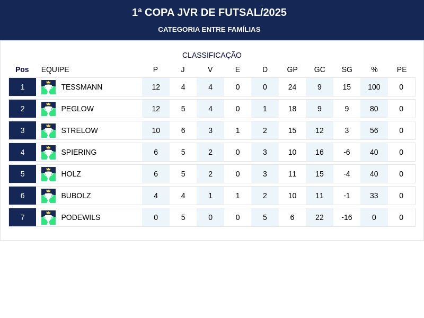Click the STRELOW team name
Viewport: 424px width, 318px height.
tap(79, 130)
